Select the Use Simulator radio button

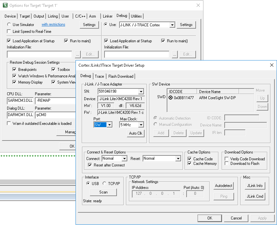(9, 24)
